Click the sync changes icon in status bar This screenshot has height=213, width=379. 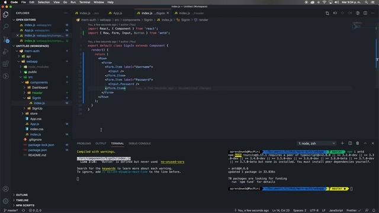pyautogui.click(x=24, y=211)
